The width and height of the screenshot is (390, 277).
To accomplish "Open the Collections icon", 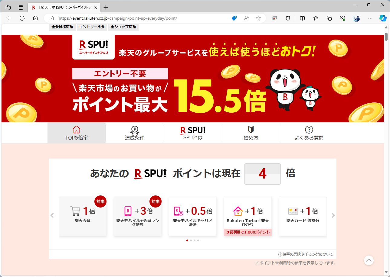I will pyautogui.click(x=329, y=18).
